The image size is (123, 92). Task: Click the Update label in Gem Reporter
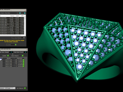pyautogui.click(x=4, y=56)
